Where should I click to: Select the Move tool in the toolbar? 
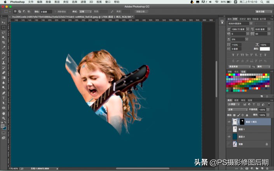[3, 23]
